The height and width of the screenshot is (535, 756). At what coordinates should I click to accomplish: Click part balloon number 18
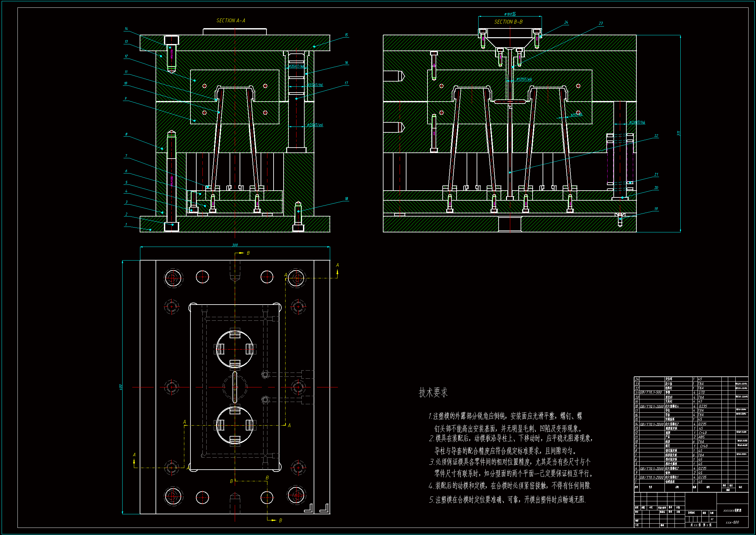[x=346, y=199]
